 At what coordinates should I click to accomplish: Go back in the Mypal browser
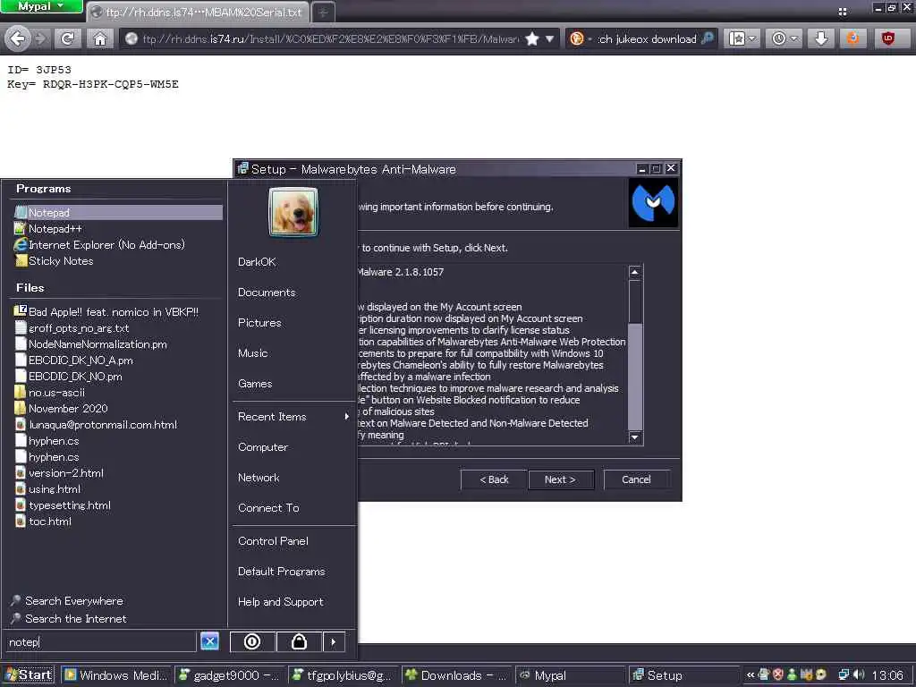[x=18, y=38]
